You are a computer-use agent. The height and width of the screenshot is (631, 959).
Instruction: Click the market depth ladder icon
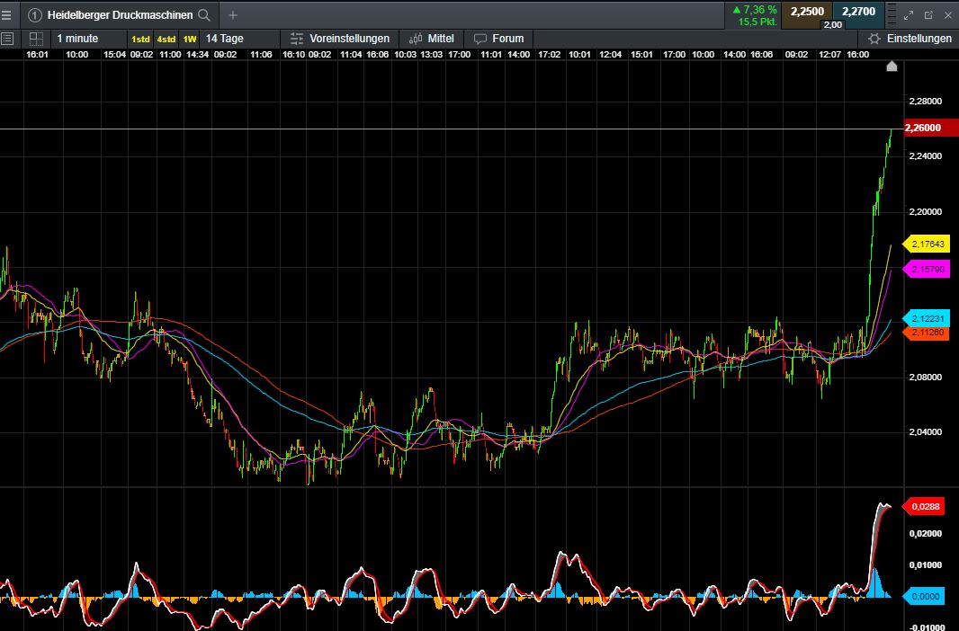tap(892, 15)
